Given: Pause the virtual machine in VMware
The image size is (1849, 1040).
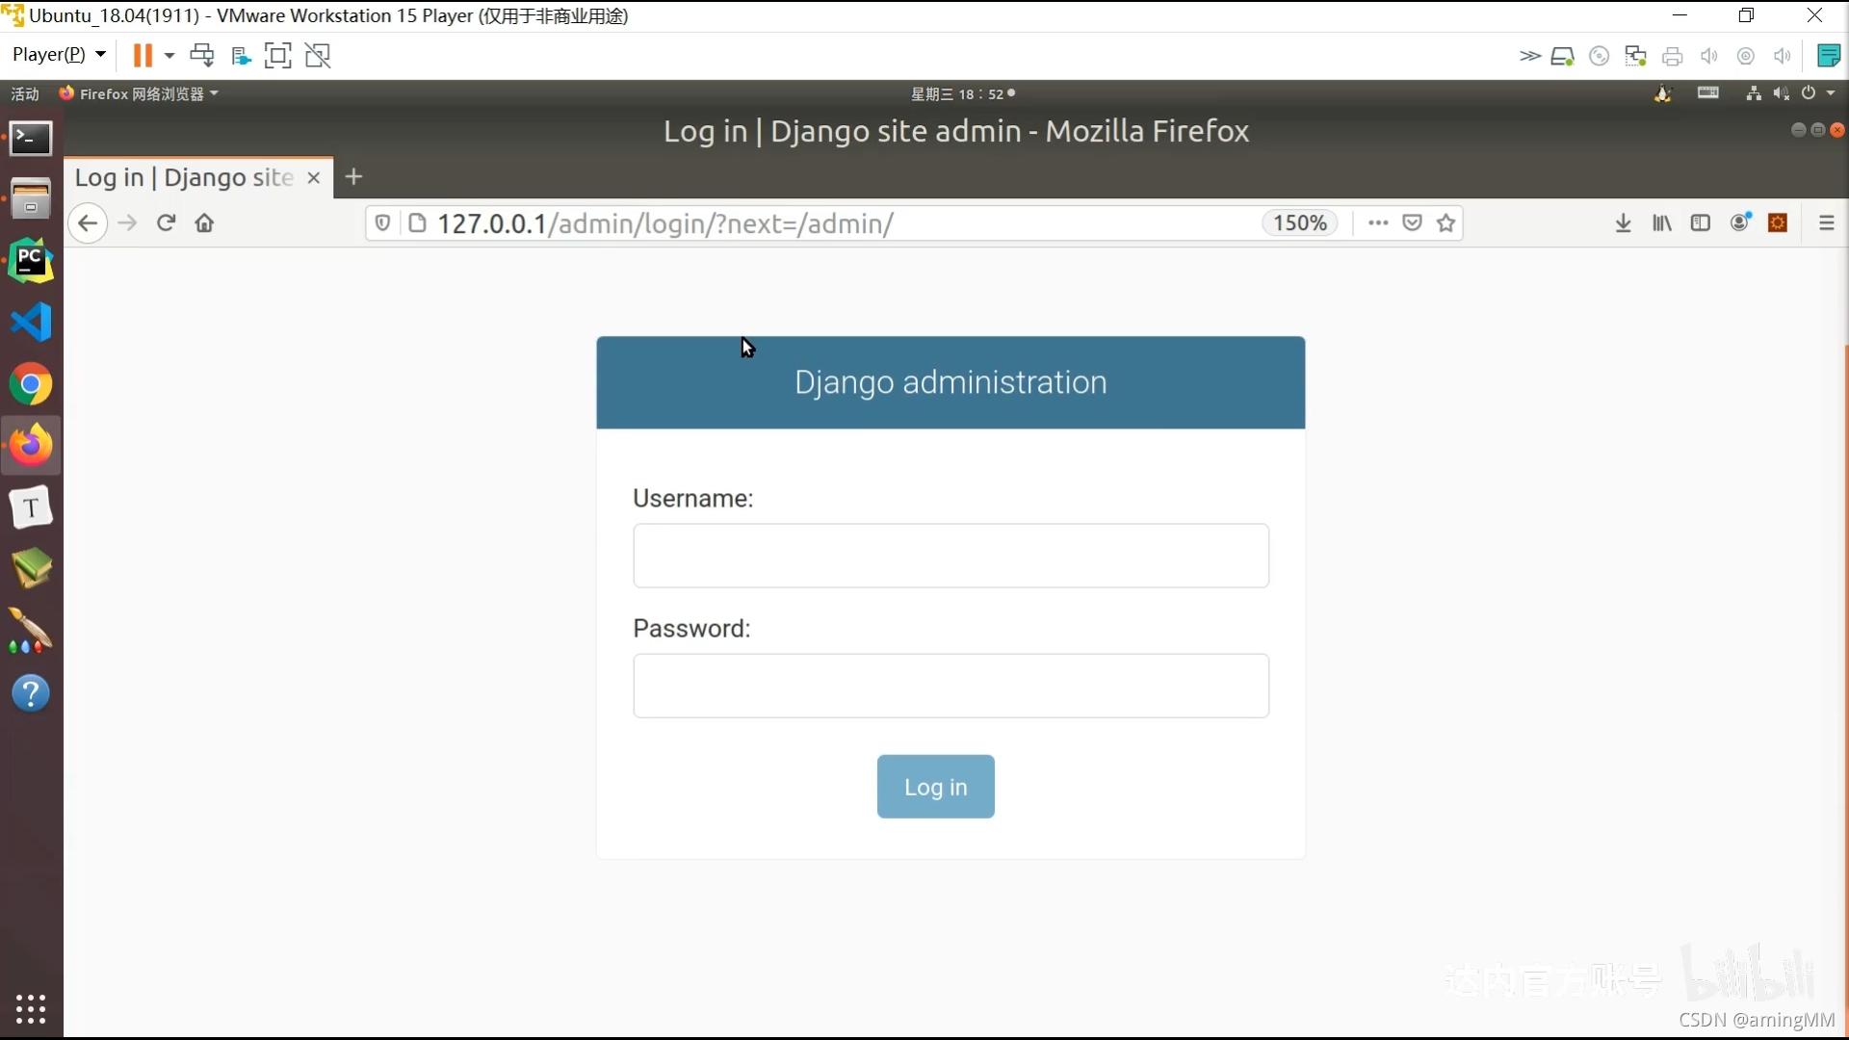Looking at the screenshot, I should [143, 56].
